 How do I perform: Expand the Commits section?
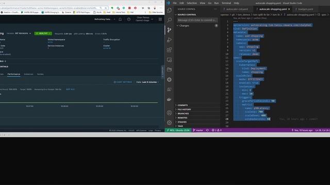pos(197,105)
